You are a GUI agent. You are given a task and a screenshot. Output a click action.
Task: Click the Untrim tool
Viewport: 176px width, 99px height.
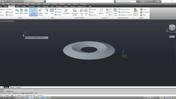(x=58, y=9)
